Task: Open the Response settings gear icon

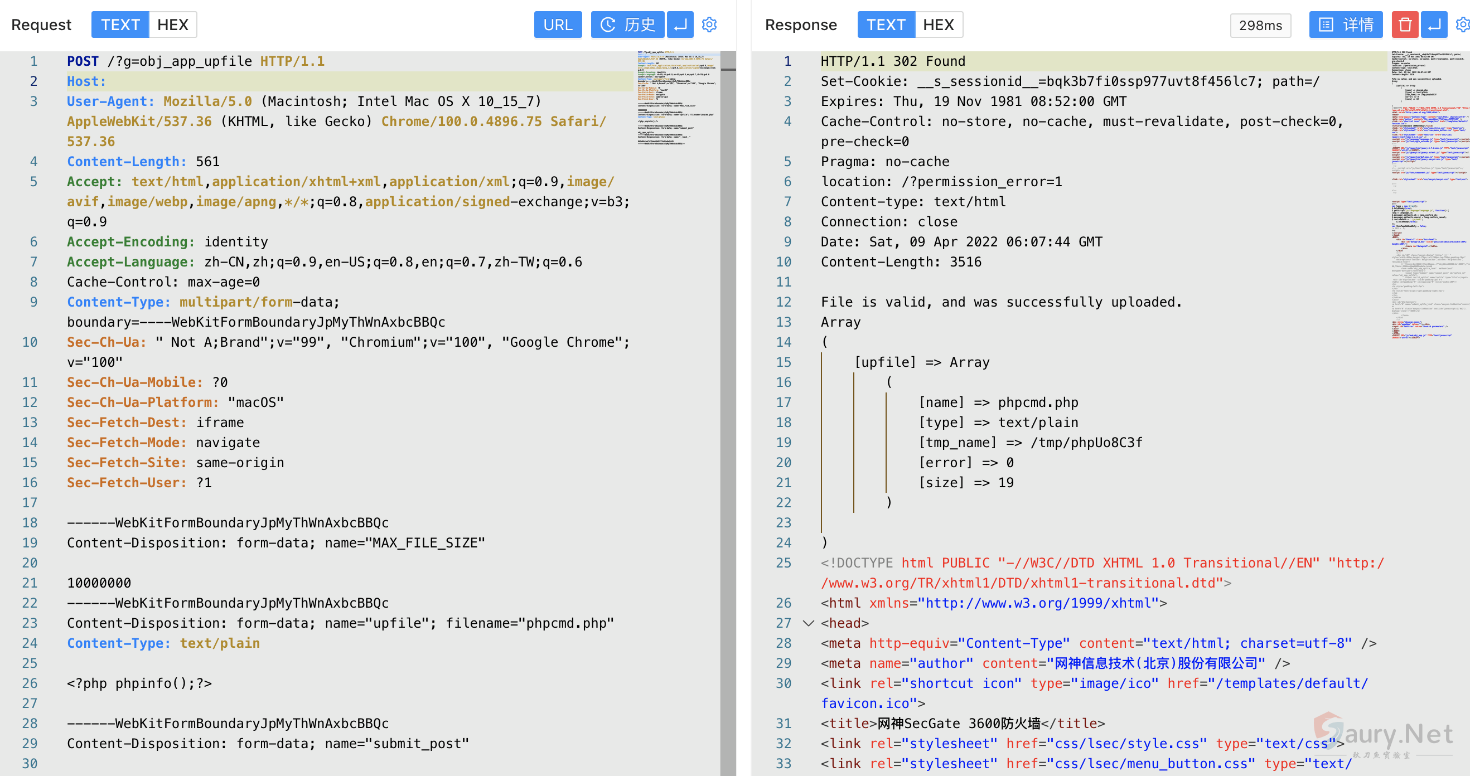Action: (1463, 25)
